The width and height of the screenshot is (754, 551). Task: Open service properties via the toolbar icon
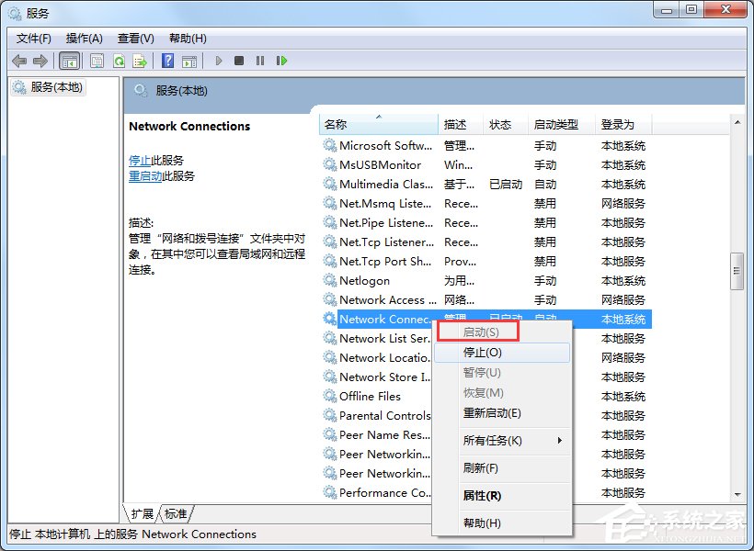tap(97, 61)
